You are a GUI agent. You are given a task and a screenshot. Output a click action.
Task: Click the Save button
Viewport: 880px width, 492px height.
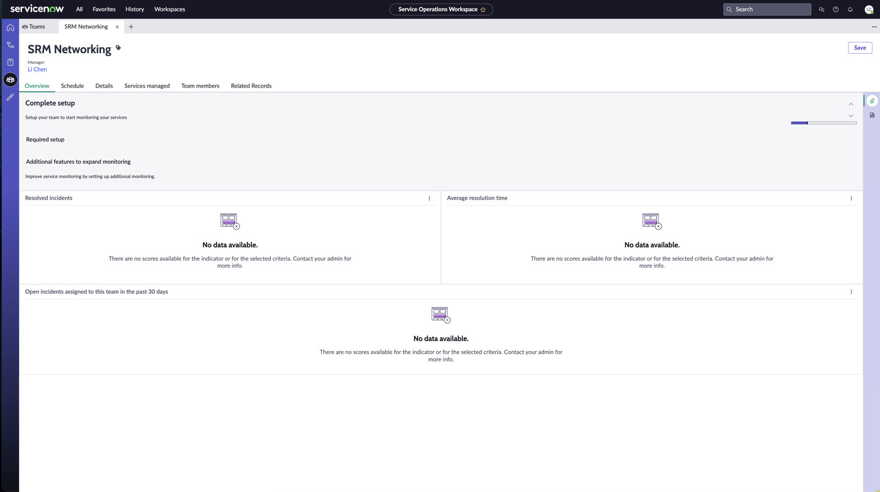point(859,48)
